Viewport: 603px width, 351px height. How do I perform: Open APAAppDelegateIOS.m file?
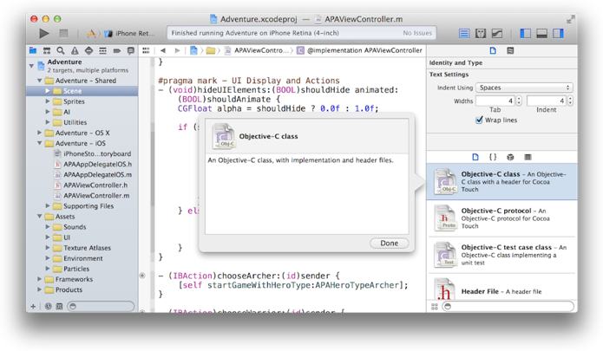tap(93, 174)
